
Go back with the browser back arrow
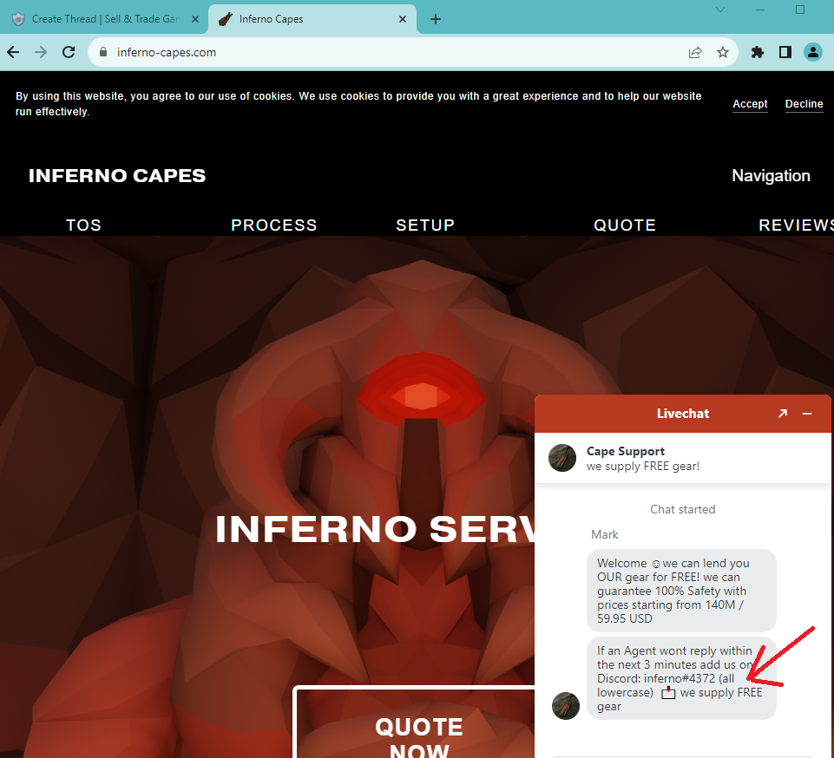[x=13, y=52]
